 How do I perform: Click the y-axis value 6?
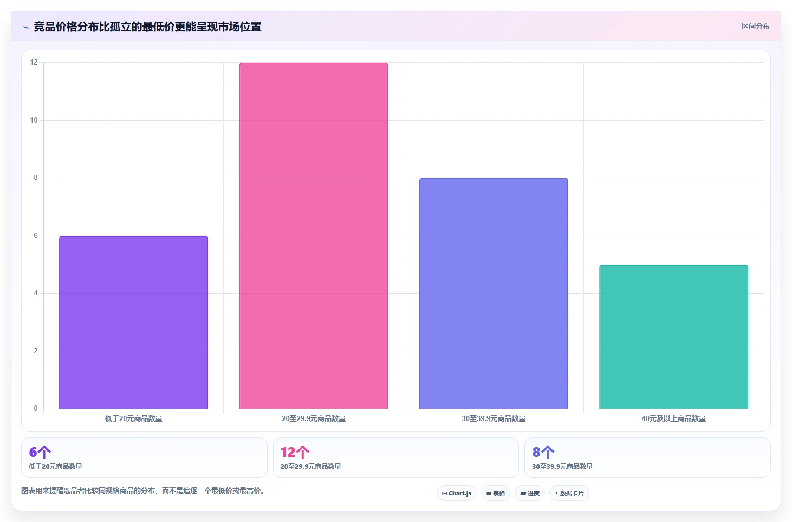point(36,236)
